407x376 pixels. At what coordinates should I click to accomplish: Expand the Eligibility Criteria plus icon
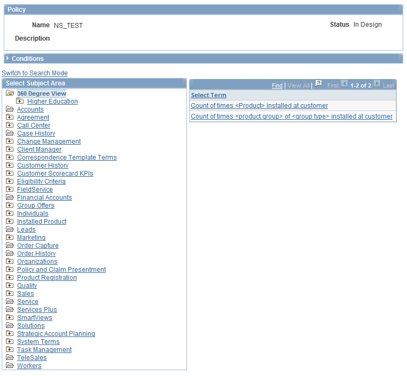pos(10,181)
